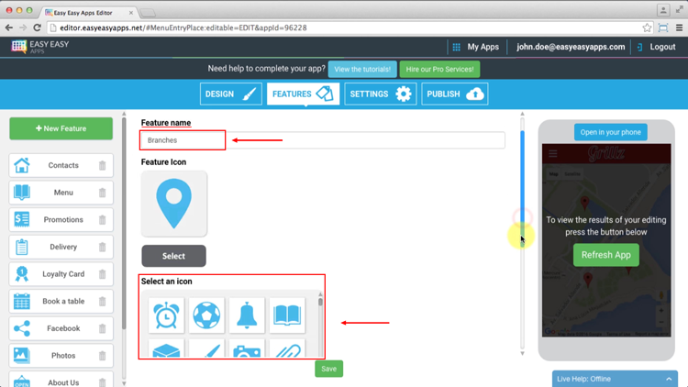Delete Book a table via trash icon
This screenshot has height=387, width=688.
pyautogui.click(x=102, y=302)
